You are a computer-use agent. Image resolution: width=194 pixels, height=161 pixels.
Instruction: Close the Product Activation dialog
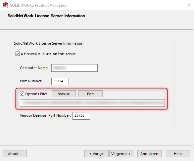189,5
